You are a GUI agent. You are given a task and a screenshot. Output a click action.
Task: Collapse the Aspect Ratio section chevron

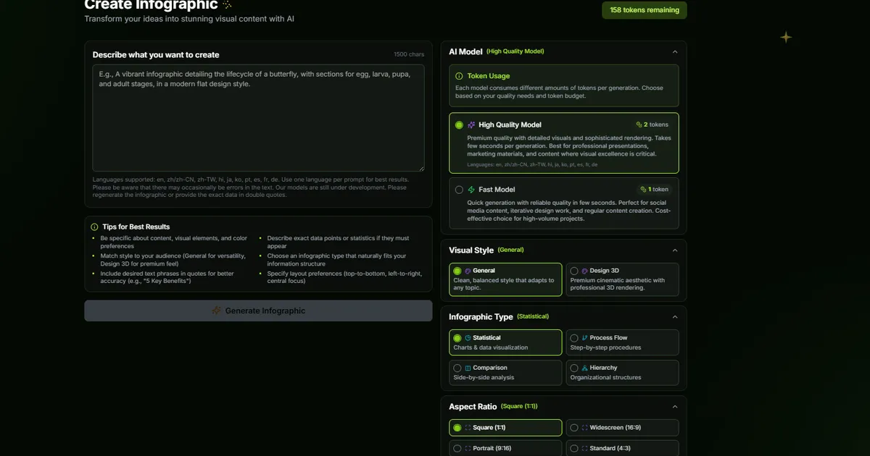pos(675,407)
